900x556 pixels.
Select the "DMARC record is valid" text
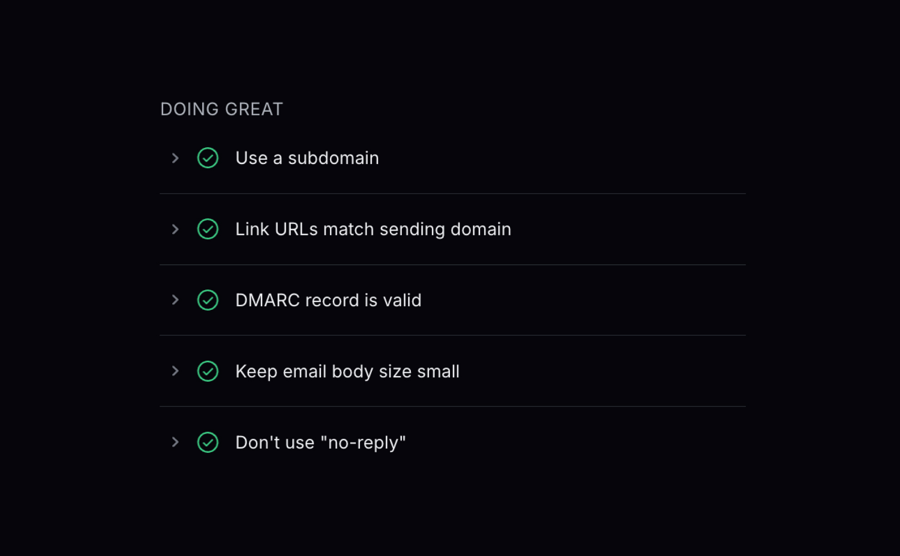(x=328, y=300)
